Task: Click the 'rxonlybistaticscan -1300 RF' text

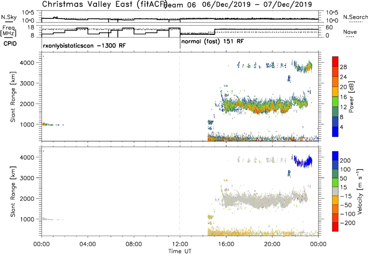Action: coord(84,45)
